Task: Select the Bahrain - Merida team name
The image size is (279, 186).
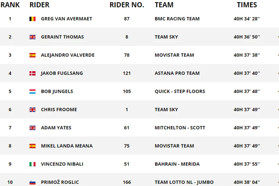Action: (x=177, y=164)
